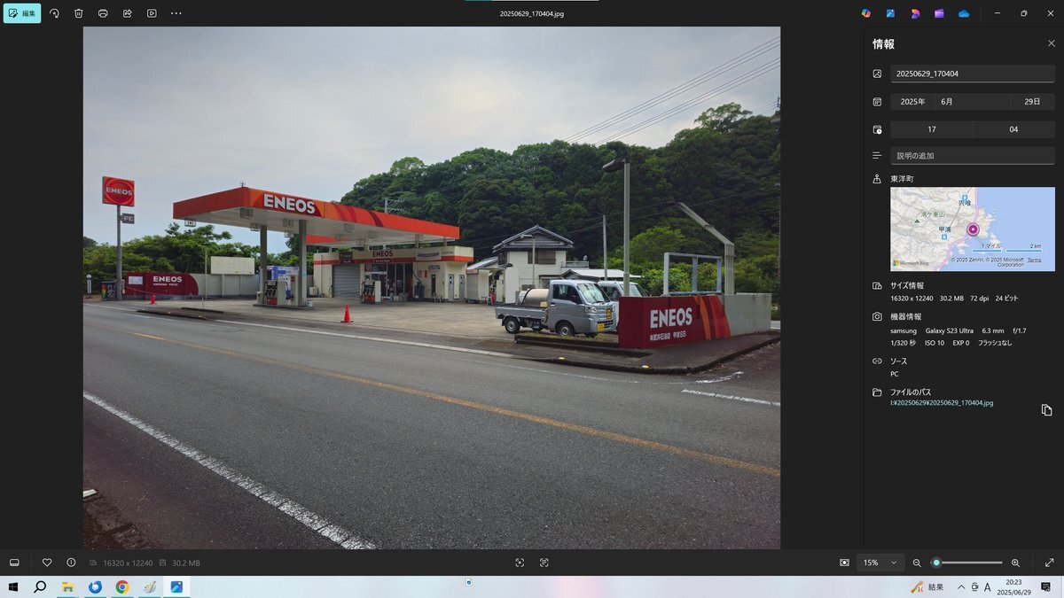Screen dimensions: 1064x598
Task: Open the notification center icon
Action: [1046, 587]
